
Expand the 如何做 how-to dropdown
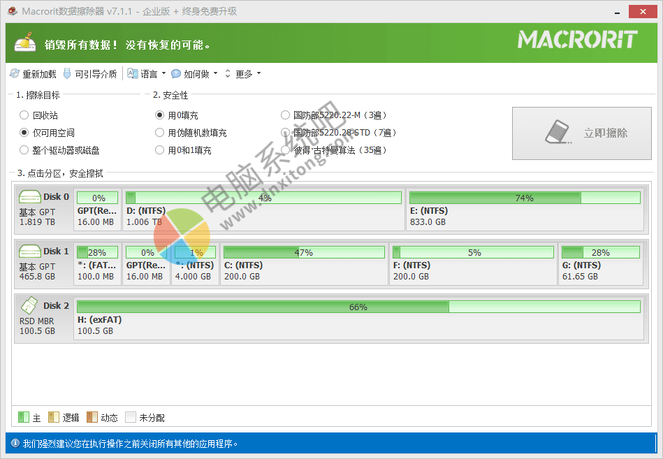pos(196,73)
